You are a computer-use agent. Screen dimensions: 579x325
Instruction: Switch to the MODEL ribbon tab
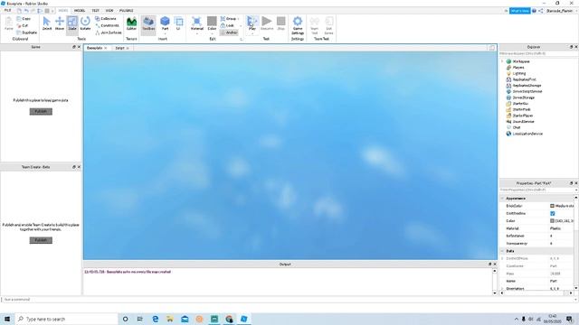click(80, 11)
